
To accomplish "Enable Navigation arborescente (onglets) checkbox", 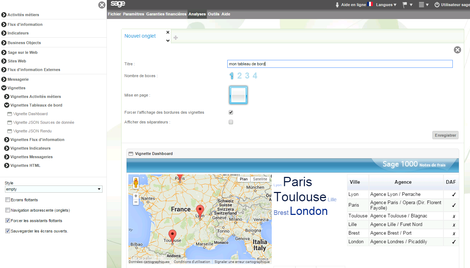I will [x=8, y=210].
